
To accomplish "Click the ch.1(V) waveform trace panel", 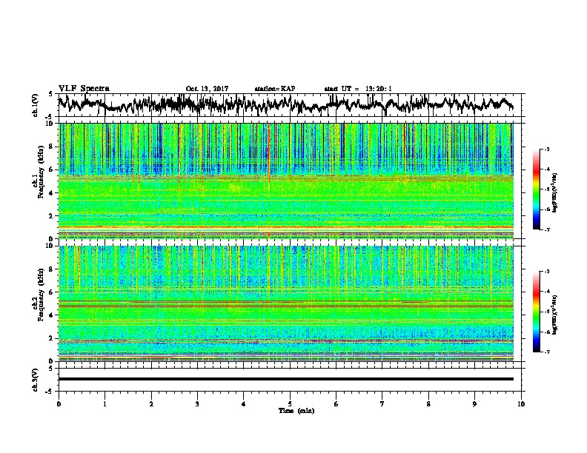I will click(x=290, y=104).
